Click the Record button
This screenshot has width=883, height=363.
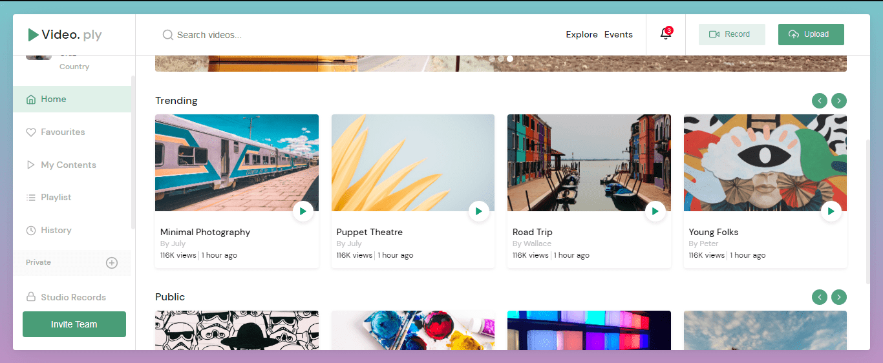coord(731,35)
